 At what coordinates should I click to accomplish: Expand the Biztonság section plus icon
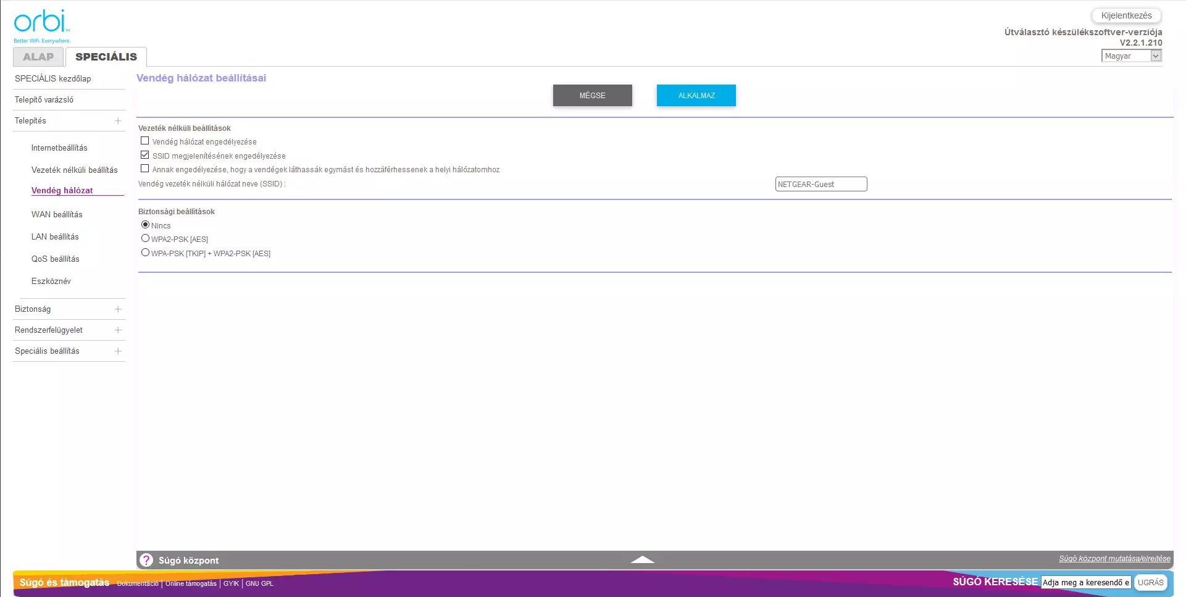pos(118,309)
